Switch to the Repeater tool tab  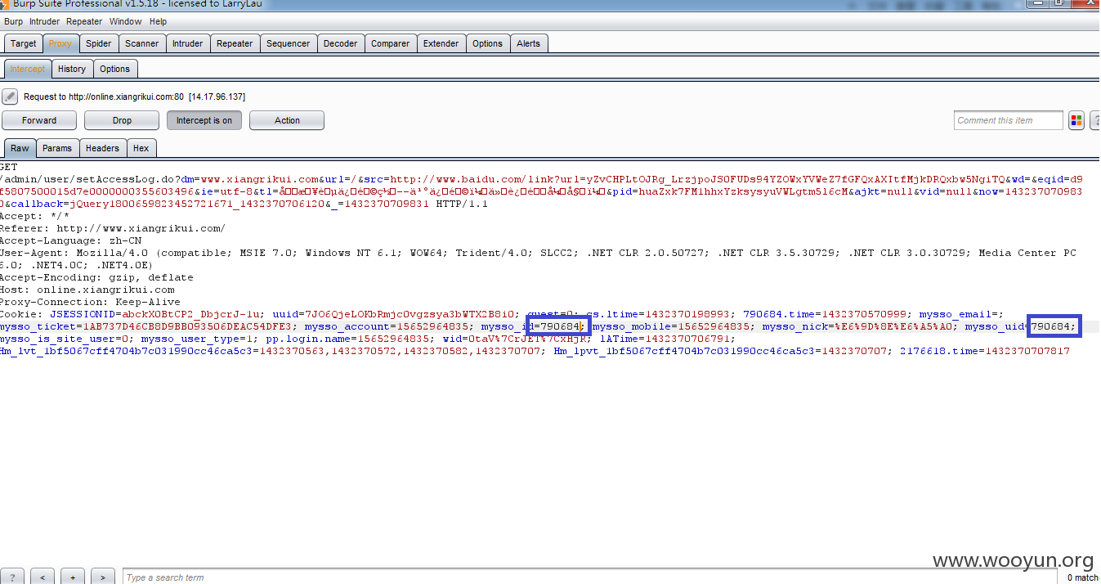coord(235,43)
